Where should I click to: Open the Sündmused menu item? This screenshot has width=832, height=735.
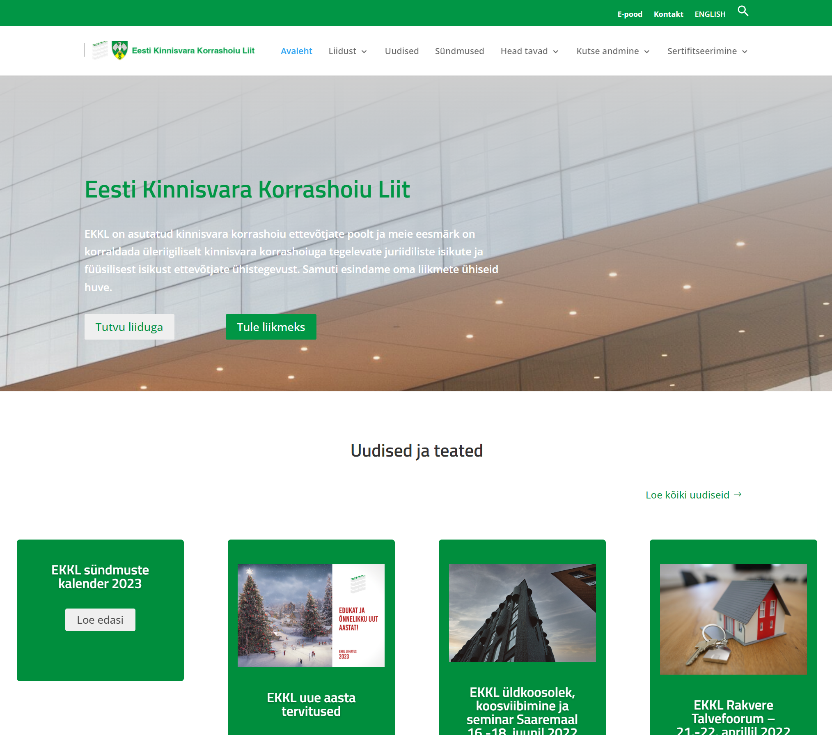click(459, 51)
